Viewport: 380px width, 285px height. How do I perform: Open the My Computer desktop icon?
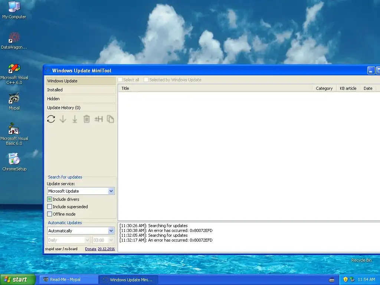pyautogui.click(x=14, y=10)
